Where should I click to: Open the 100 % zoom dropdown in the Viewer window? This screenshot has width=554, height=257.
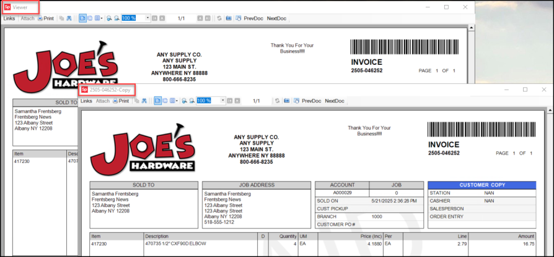click(148, 19)
